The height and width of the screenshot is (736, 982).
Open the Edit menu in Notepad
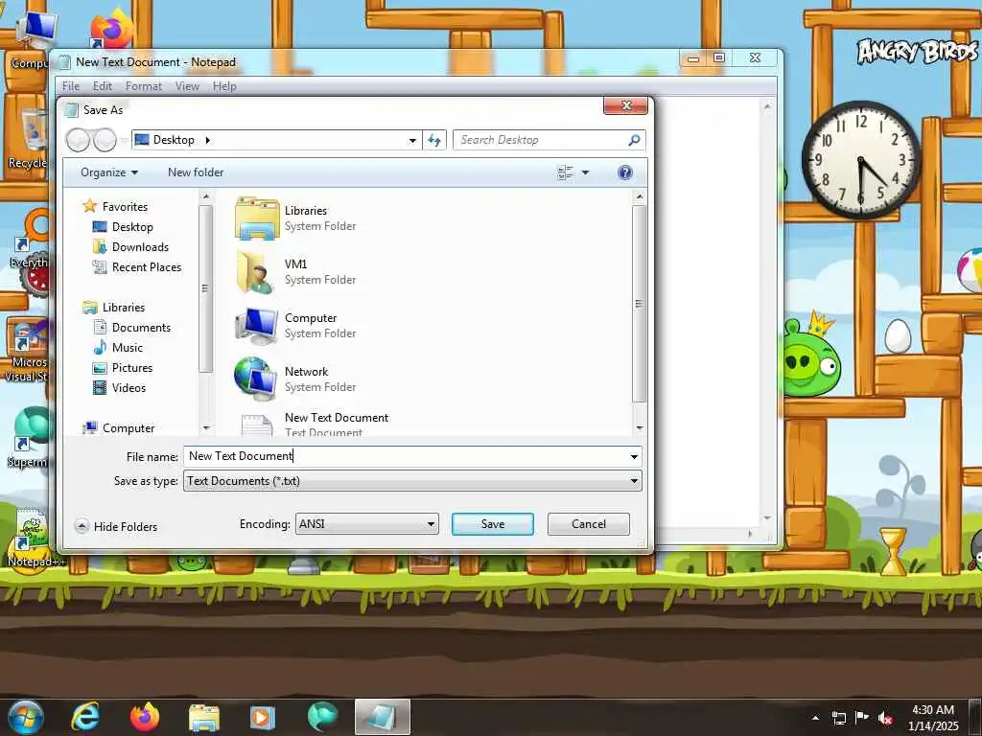pos(102,86)
